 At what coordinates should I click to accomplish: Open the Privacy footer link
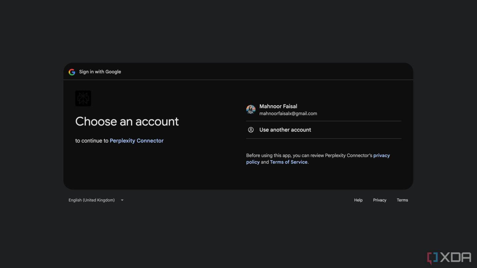380,200
